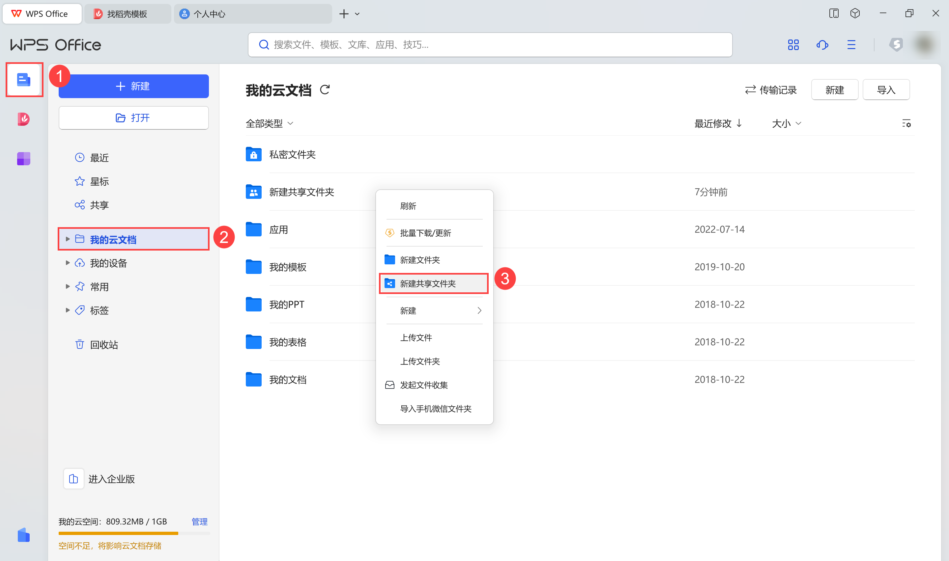Click the refresh icon beside 我的云文档 title

point(325,90)
